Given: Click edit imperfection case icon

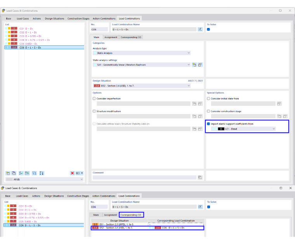Looking at the screenshot, I should click(200, 104).
